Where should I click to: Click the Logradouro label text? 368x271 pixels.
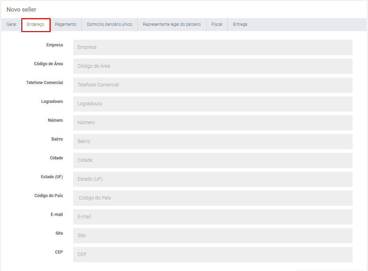(x=52, y=101)
